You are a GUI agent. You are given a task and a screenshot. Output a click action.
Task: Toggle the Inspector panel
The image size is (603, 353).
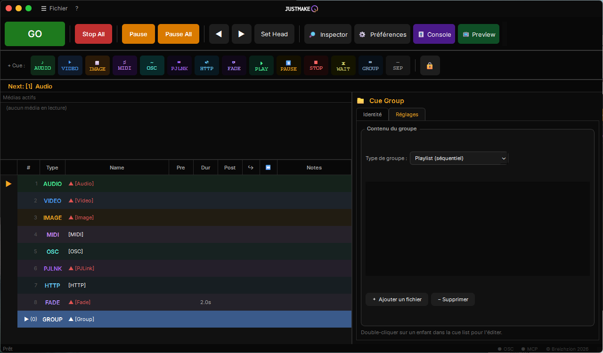(328, 34)
